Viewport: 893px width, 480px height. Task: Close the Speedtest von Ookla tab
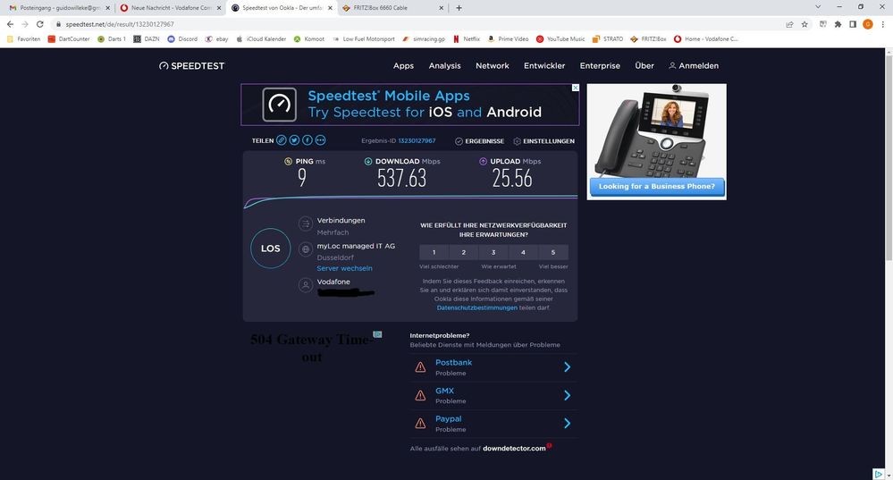(330, 8)
